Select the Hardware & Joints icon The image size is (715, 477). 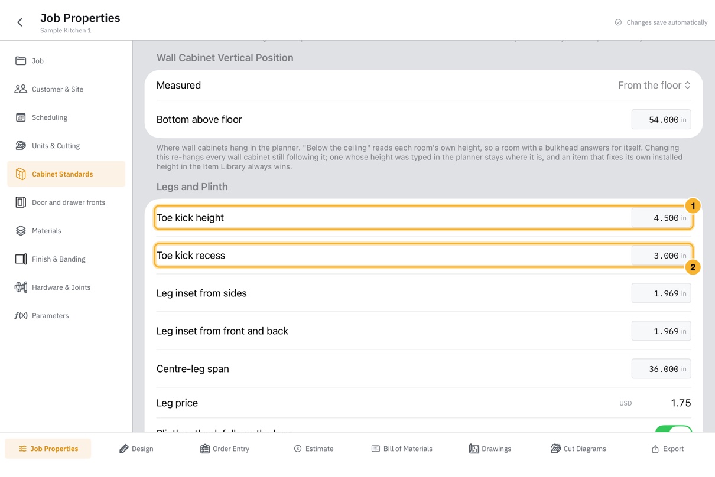[x=21, y=287]
